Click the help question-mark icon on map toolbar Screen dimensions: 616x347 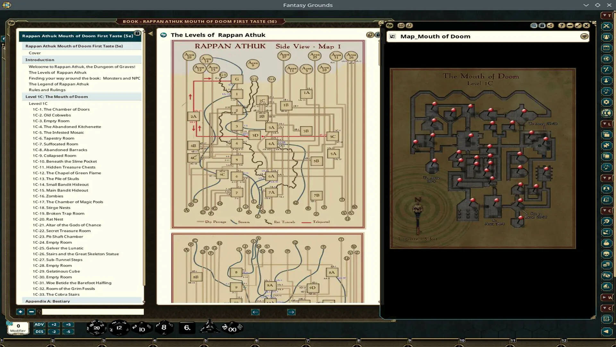pos(562,26)
